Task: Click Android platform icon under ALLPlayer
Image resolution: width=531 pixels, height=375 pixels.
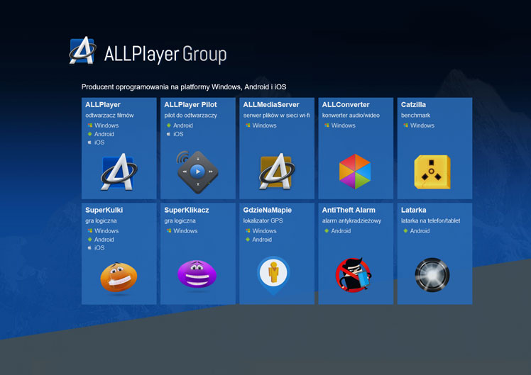Action: (89, 134)
